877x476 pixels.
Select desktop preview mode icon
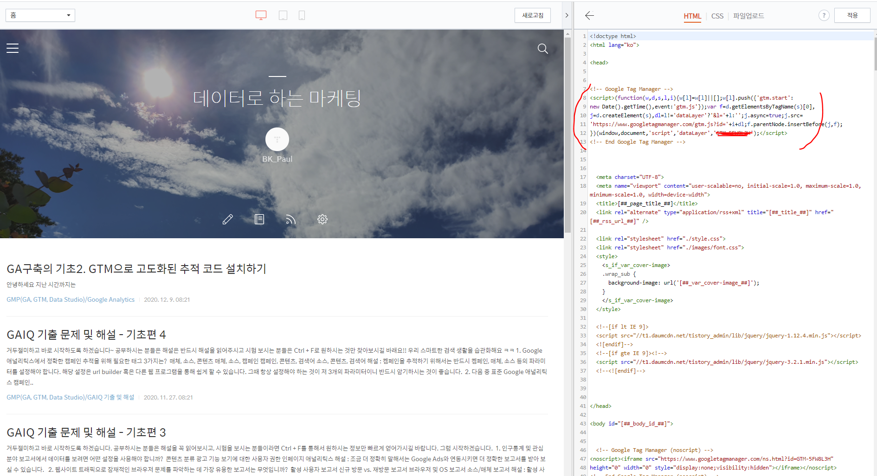coord(261,15)
